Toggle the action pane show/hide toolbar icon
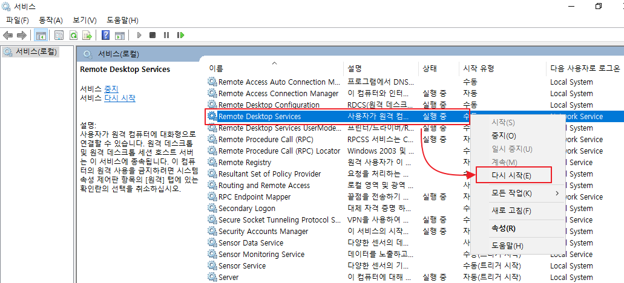 [120, 35]
